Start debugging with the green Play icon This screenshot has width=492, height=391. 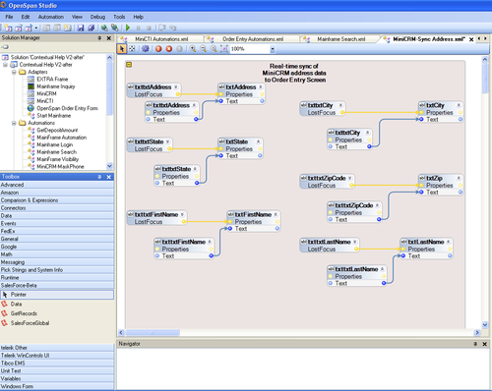[x=128, y=28]
